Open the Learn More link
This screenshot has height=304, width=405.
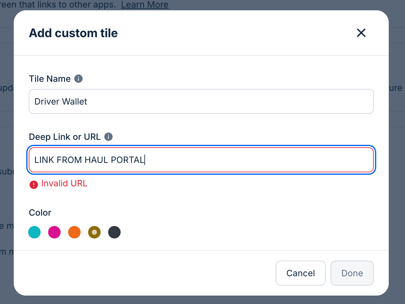pyautogui.click(x=145, y=5)
